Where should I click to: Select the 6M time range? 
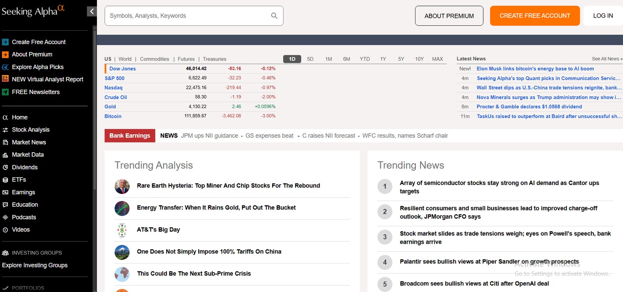[347, 59]
